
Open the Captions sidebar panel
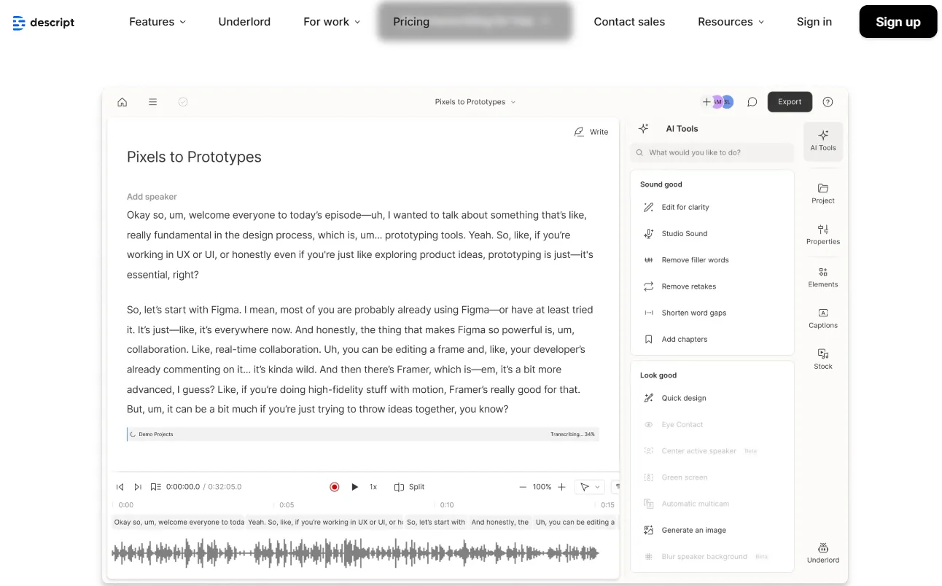823,318
